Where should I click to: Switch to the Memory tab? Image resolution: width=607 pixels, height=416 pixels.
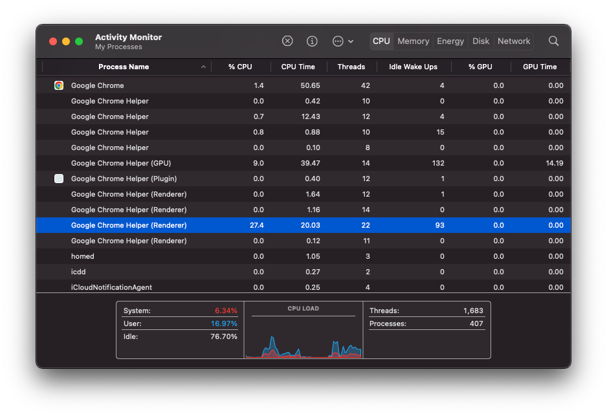413,41
